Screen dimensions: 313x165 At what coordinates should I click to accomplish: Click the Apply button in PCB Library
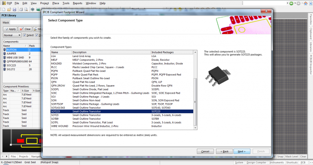tap(10, 29)
